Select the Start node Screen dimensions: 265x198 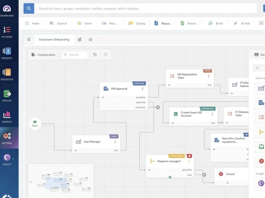pyautogui.click(x=35, y=124)
